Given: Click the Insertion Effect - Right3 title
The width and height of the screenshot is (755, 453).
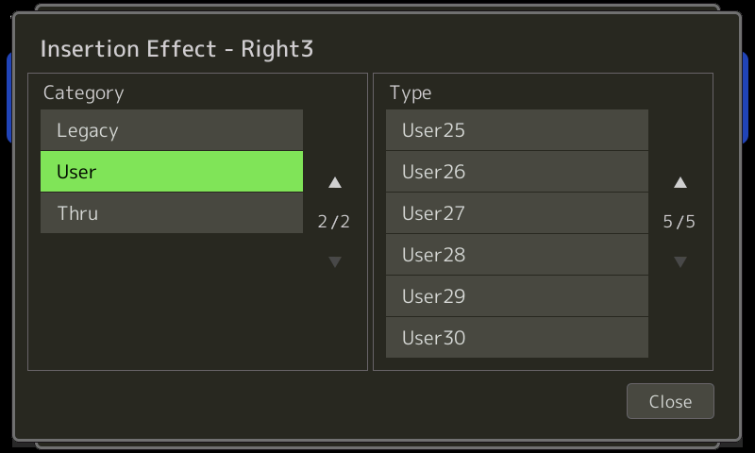Looking at the screenshot, I should [176, 49].
